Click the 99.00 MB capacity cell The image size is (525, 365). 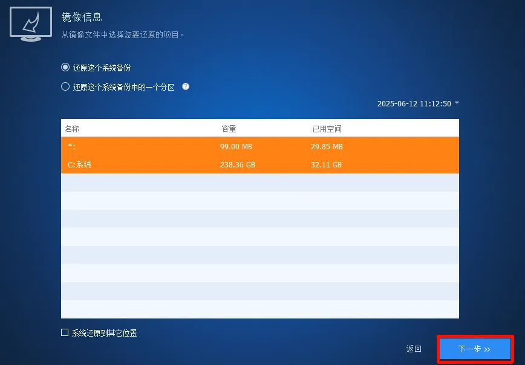pyautogui.click(x=235, y=146)
